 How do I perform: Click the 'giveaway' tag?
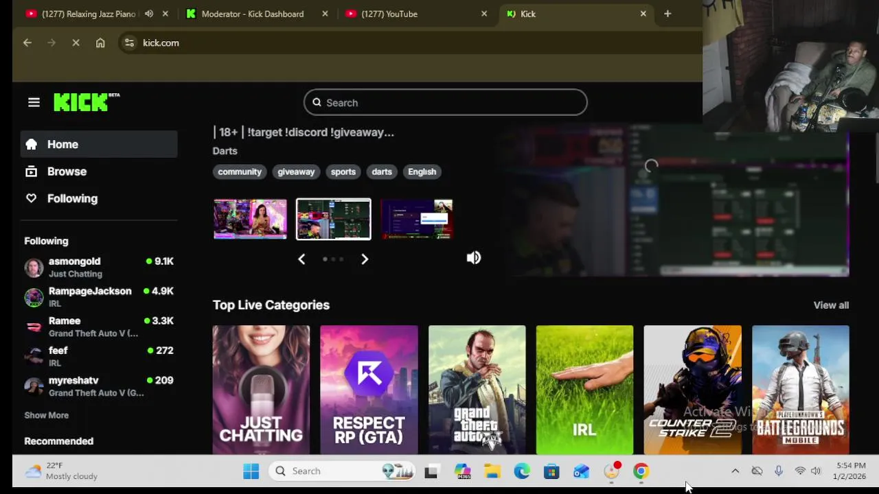[296, 172]
